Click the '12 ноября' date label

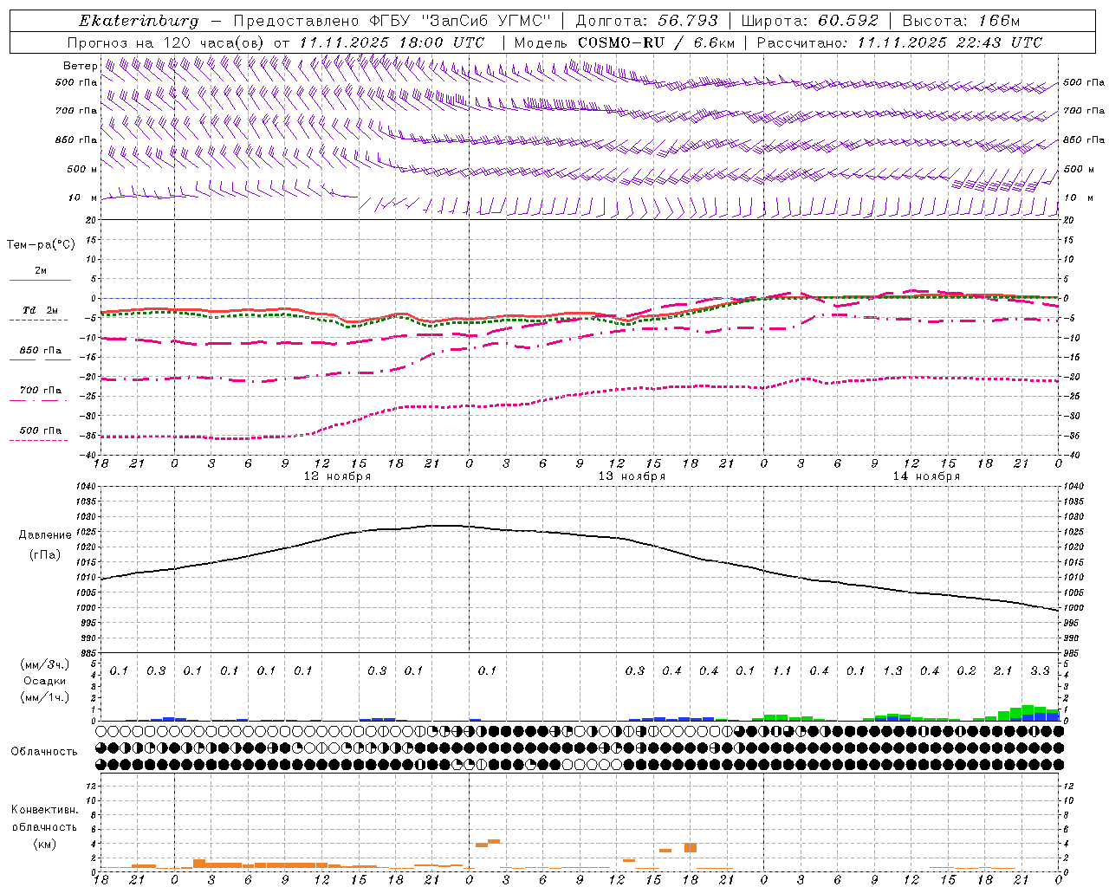tap(337, 476)
